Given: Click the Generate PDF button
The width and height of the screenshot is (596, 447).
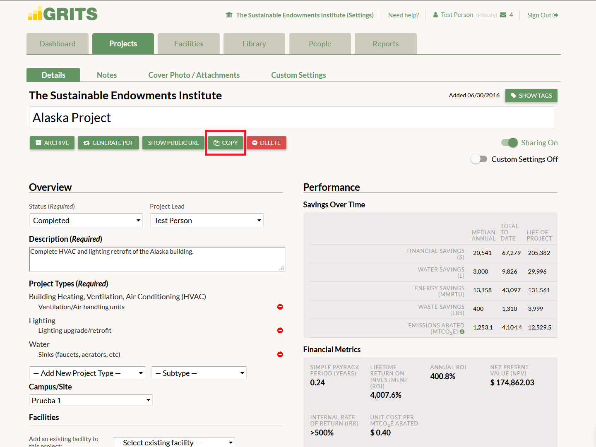Looking at the screenshot, I should pyautogui.click(x=108, y=143).
